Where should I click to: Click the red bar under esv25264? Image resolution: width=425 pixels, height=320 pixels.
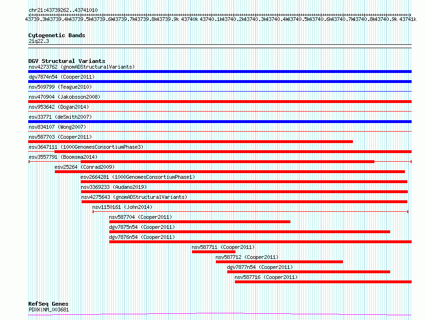pyautogui.click(x=230, y=172)
